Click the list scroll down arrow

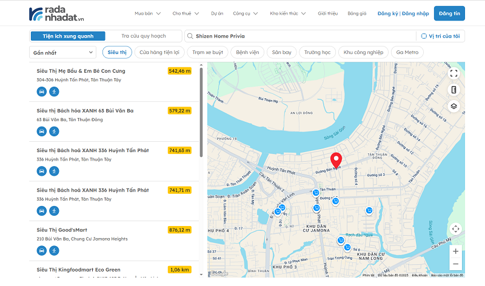click(201, 274)
